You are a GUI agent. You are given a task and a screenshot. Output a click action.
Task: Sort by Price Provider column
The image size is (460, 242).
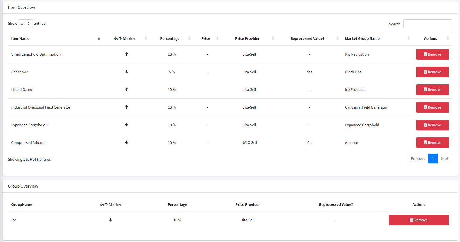coord(247,39)
